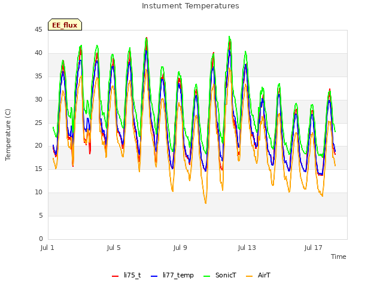Toggle the AirT legend entry
Screen dimensions: 383x287
tap(258, 275)
